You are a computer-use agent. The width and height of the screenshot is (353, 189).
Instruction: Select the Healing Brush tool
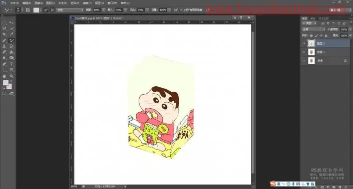[x=5, y=40]
